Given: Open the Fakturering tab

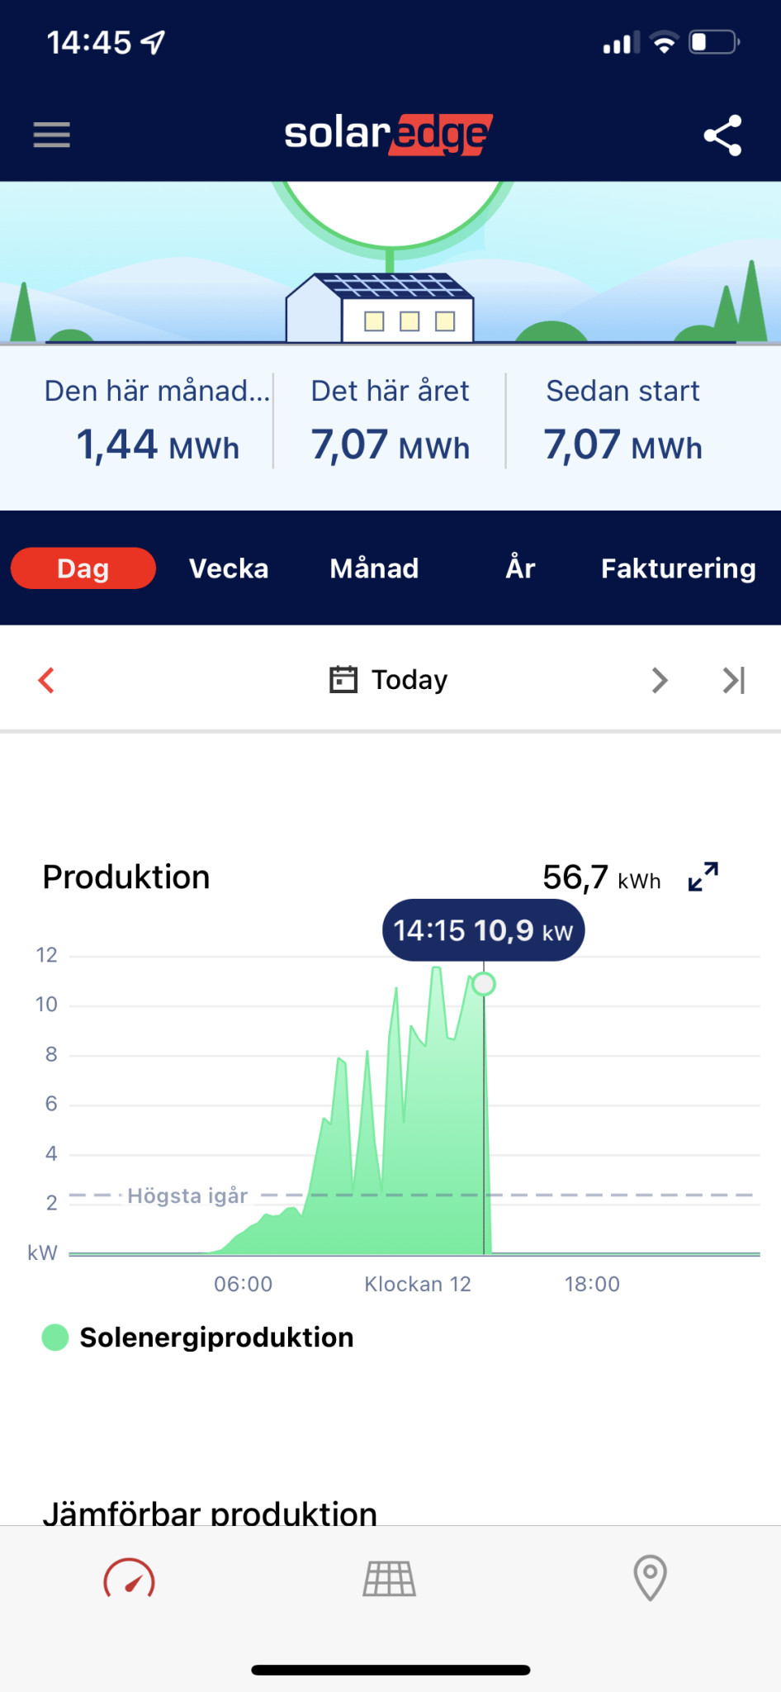Looking at the screenshot, I should [x=678, y=568].
